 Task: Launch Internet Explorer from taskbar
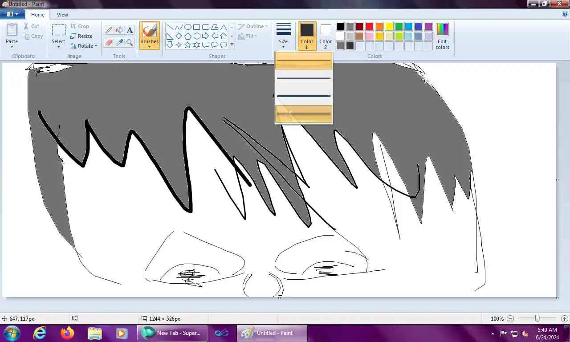click(40, 333)
